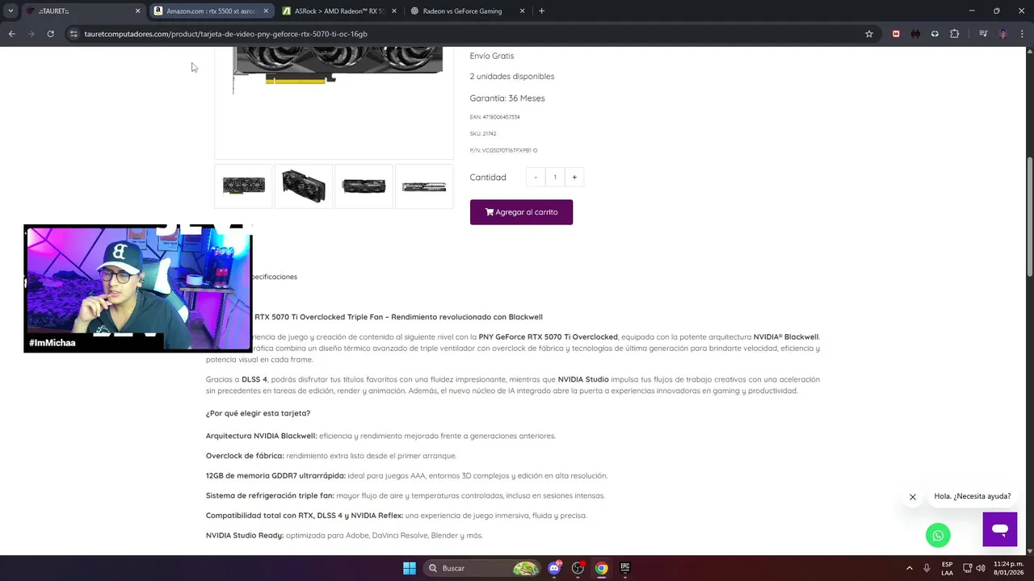Open the taskbar clock and date
Screen dimensions: 1034x581
point(1008,568)
